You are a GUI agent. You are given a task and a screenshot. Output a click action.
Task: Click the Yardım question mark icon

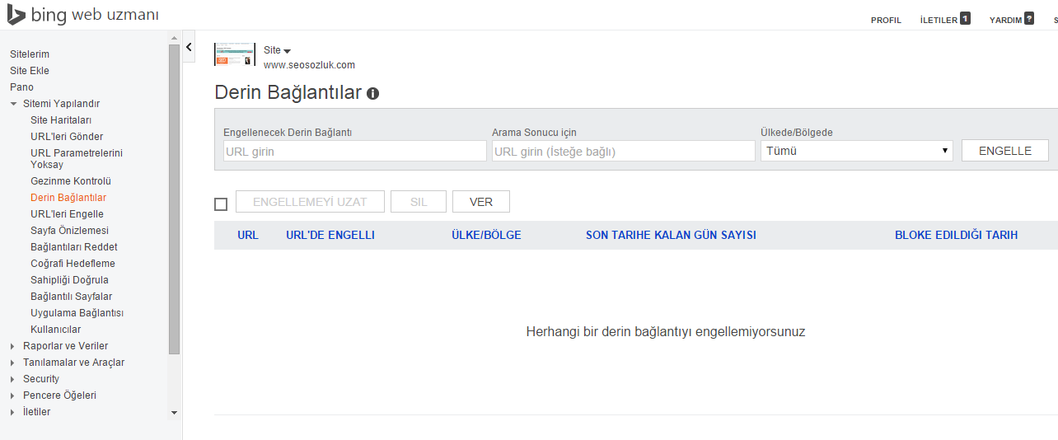pyautogui.click(x=1028, y=18)
